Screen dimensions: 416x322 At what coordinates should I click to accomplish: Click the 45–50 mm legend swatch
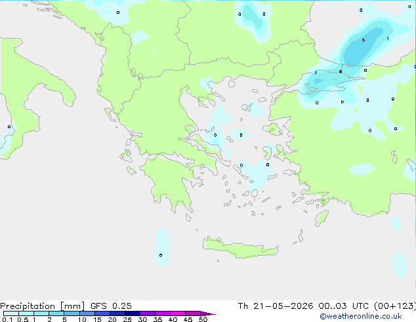193,313
